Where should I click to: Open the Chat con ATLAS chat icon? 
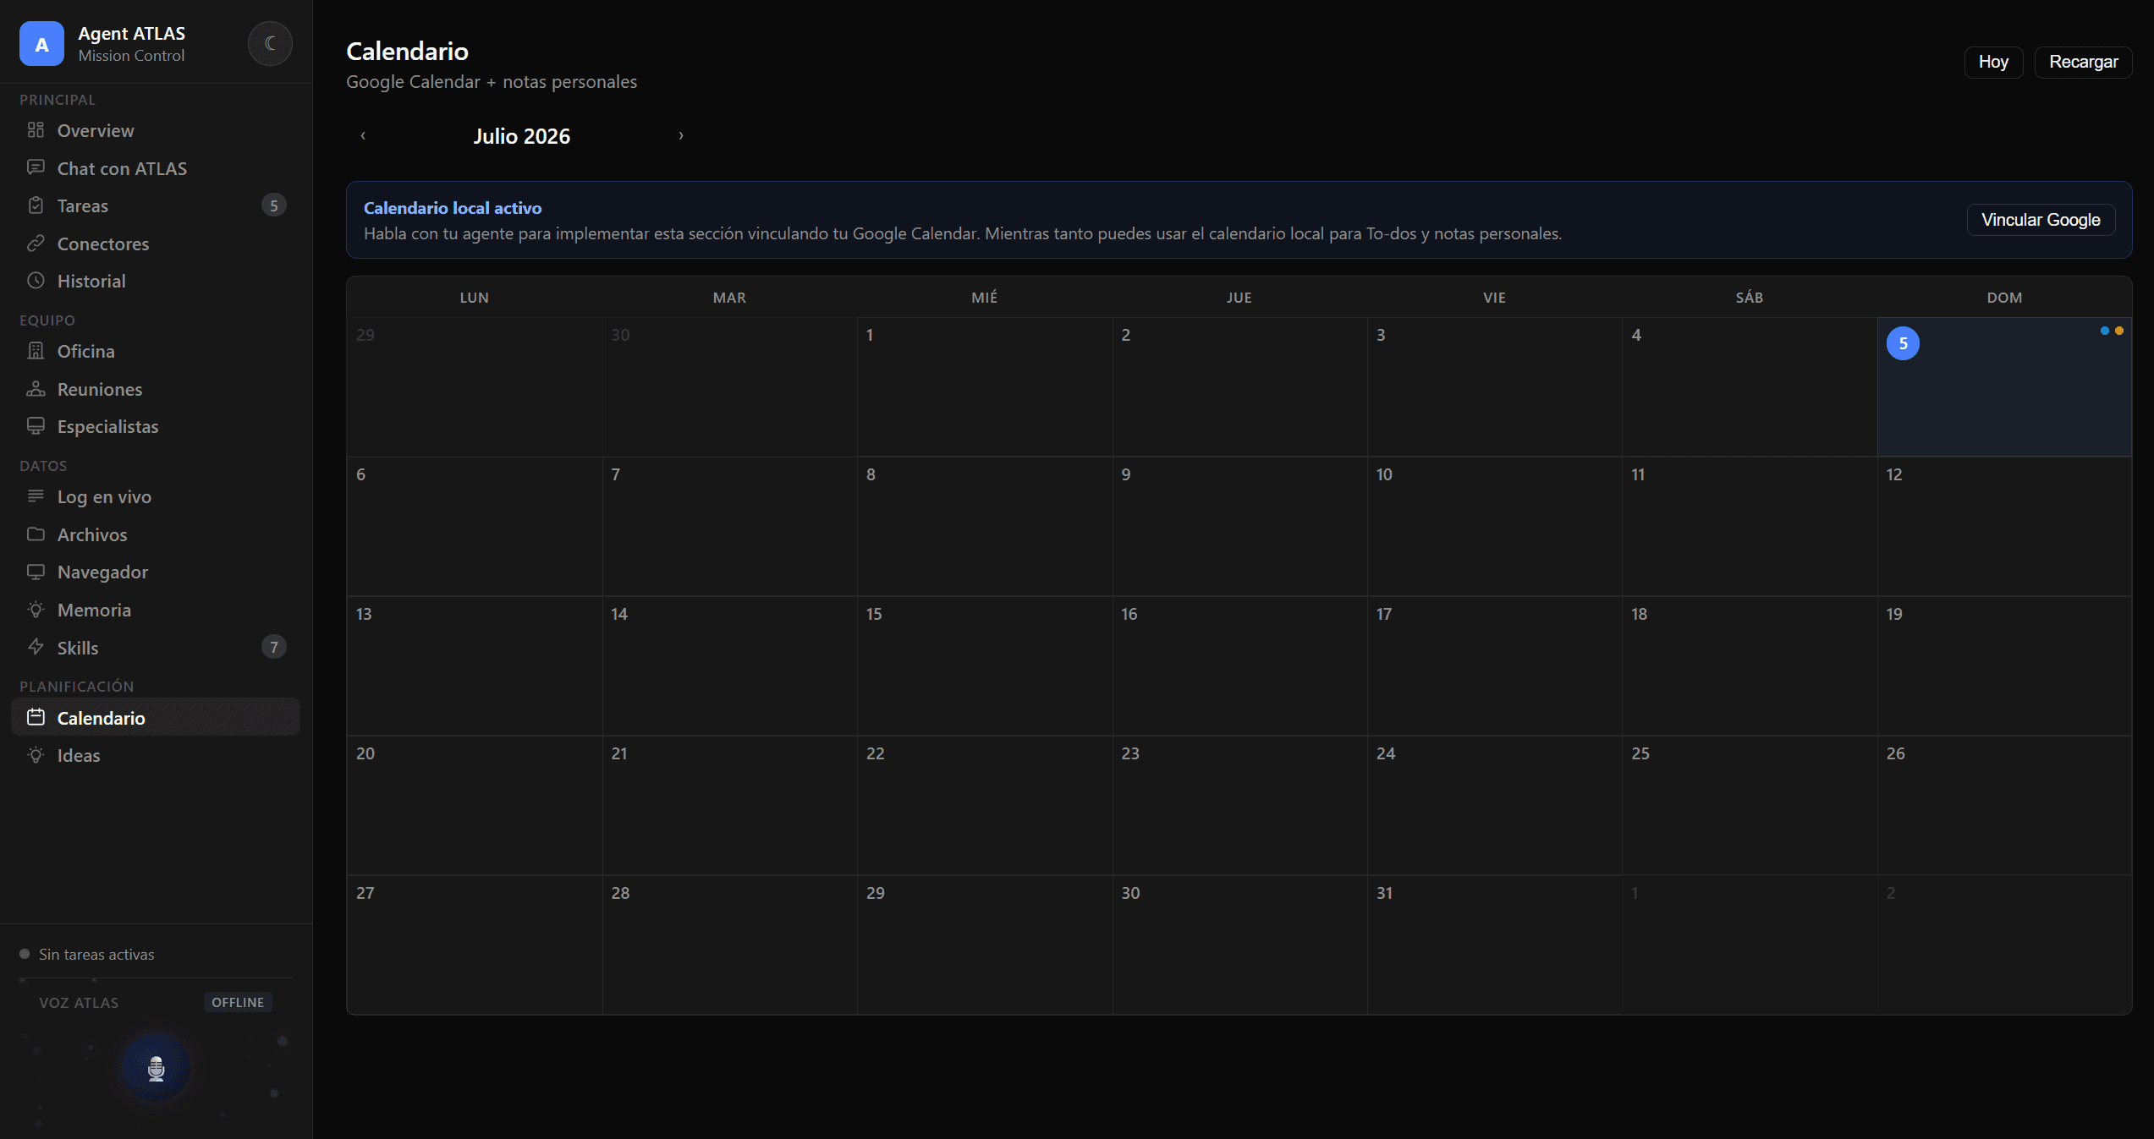click(36, 167)
